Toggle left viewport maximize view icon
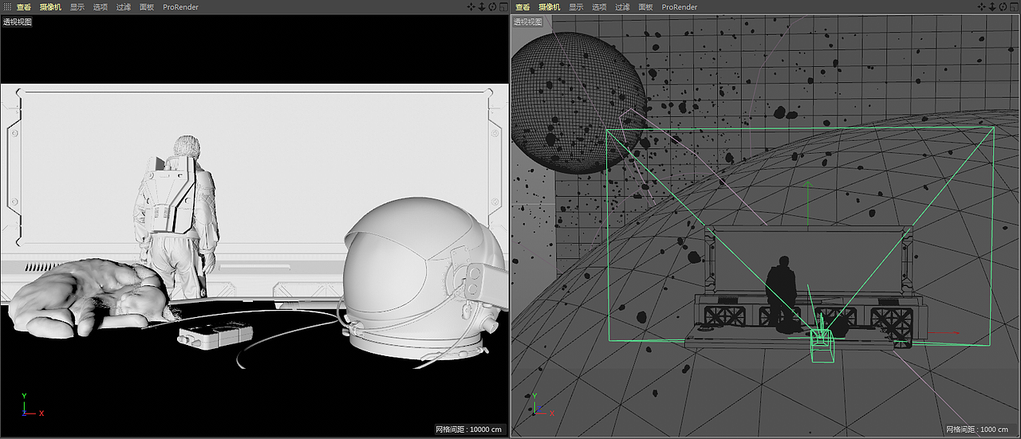 coord(503,6)
